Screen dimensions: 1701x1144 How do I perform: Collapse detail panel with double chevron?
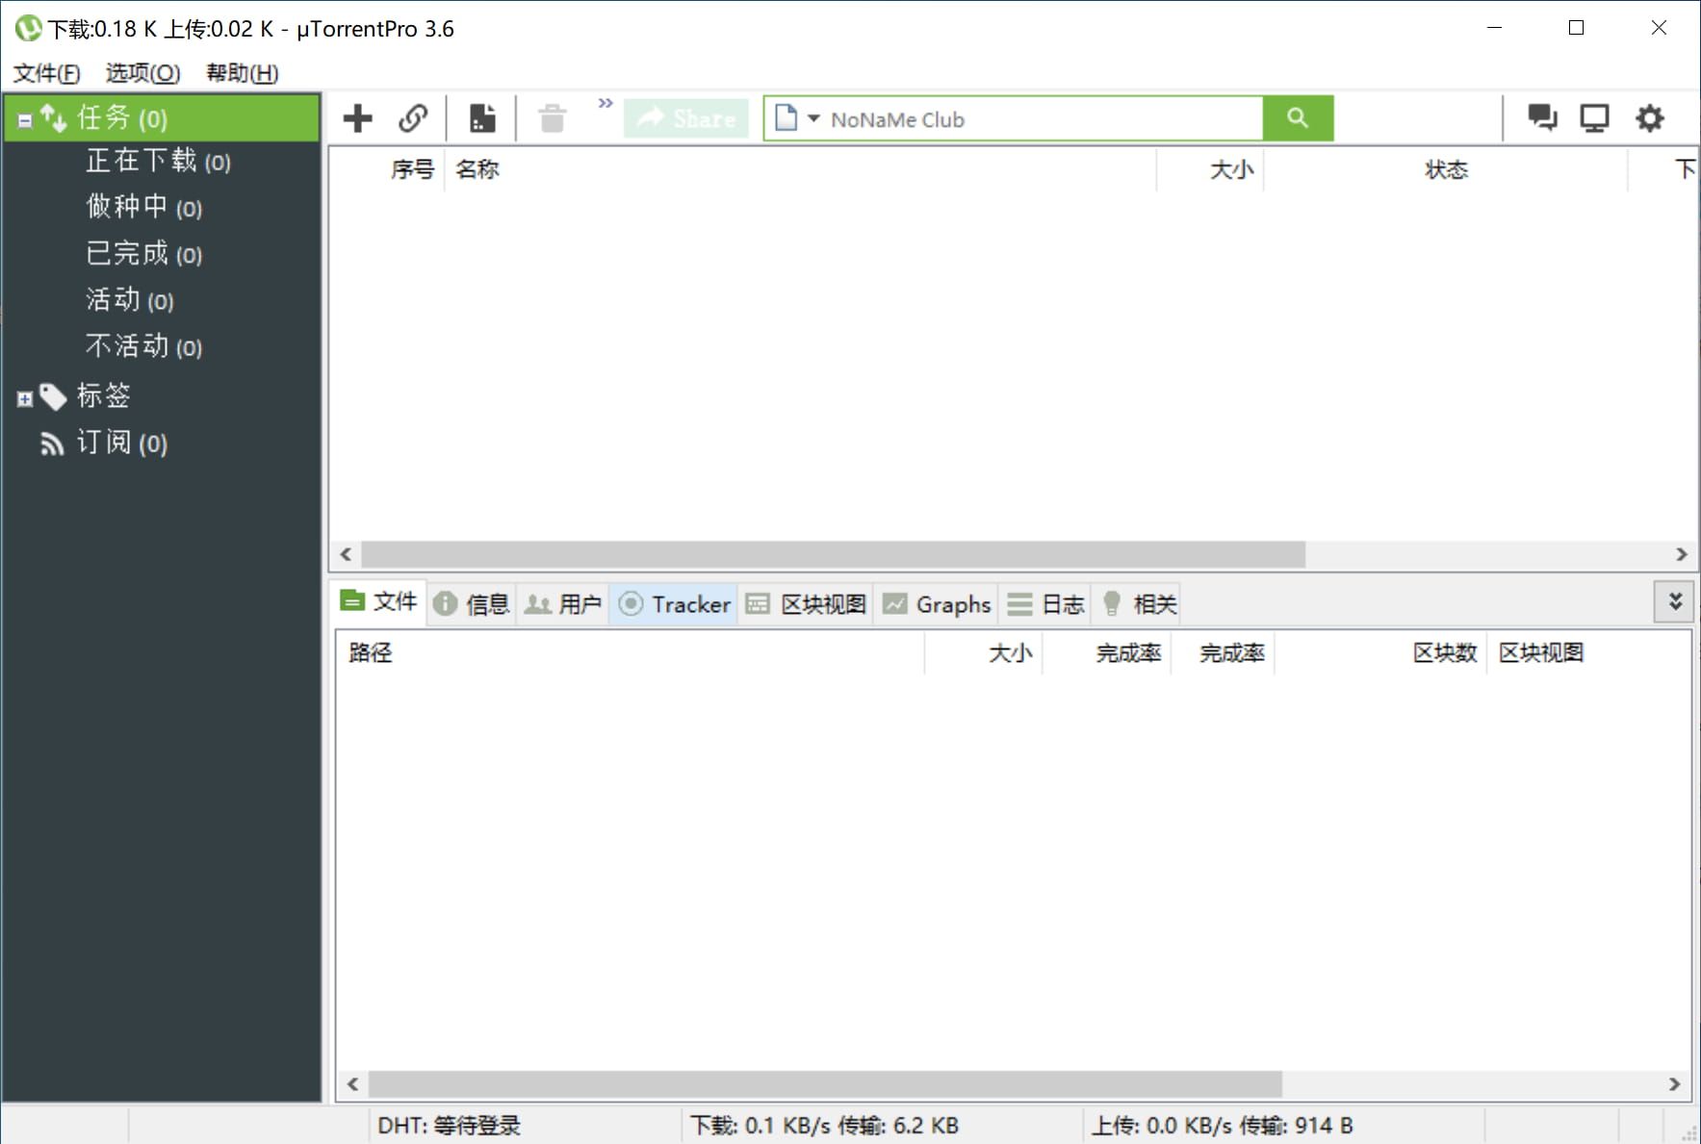click(1676, 601)
